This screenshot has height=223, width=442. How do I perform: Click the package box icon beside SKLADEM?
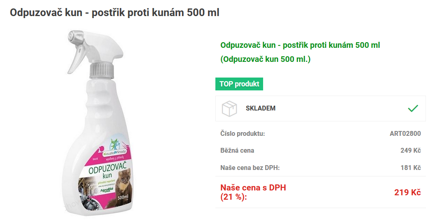tap(229, 108)
